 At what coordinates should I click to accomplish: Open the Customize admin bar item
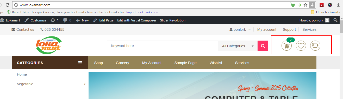click(x=35, y=20)
